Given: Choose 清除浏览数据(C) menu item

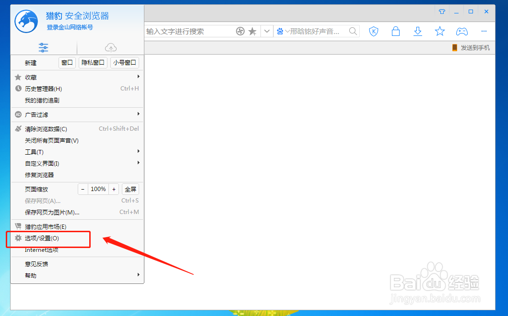Looking at the screenshot, I should [77, 129].
